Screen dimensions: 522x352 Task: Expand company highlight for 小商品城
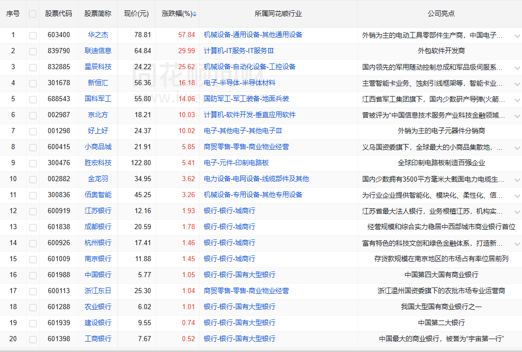(517, 148)
